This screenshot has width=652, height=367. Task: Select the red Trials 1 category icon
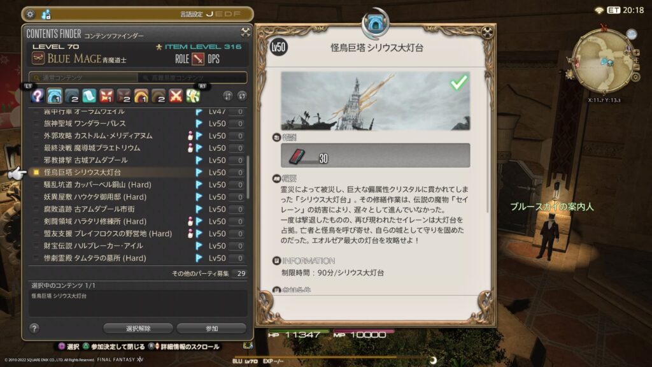[106, 96]
